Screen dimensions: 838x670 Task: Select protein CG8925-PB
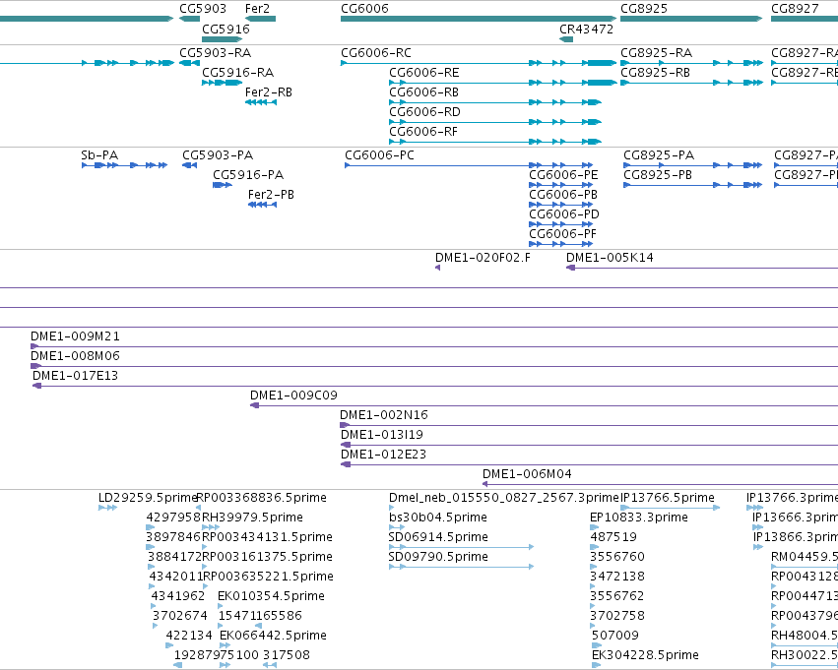693,185
